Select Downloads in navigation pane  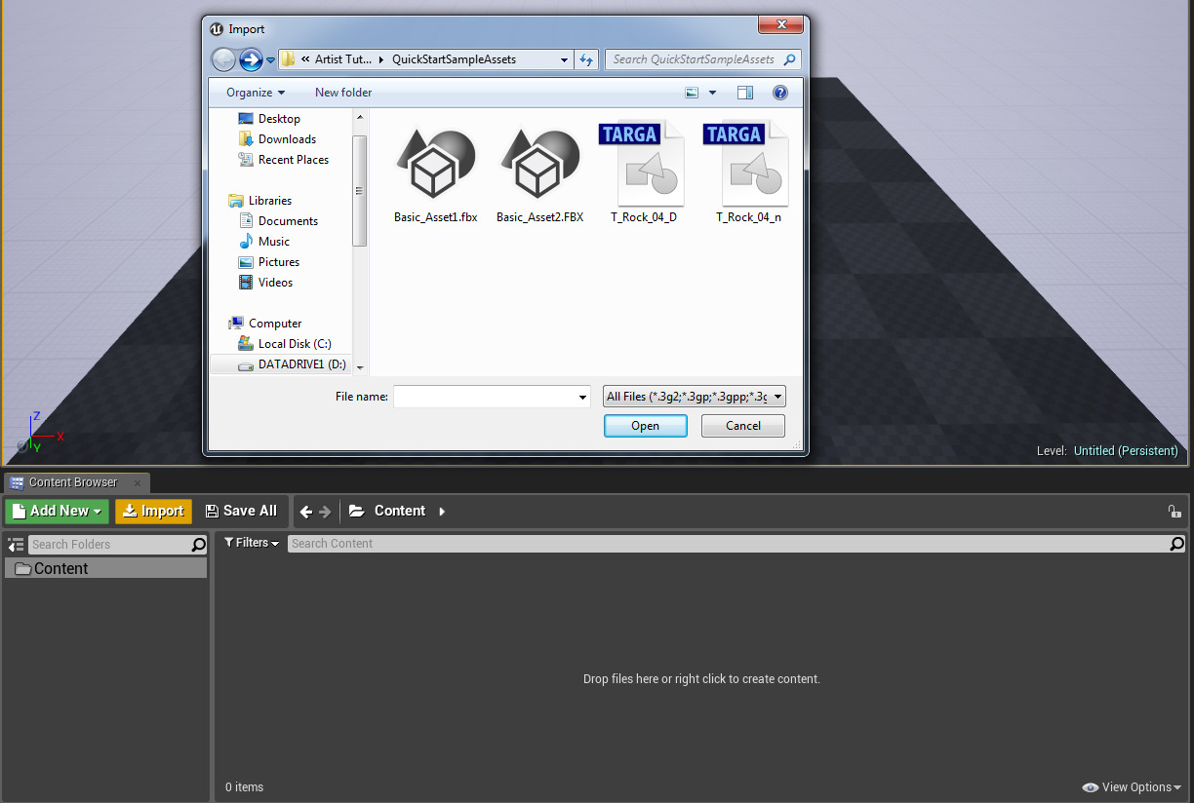click(x=277, y=139)
